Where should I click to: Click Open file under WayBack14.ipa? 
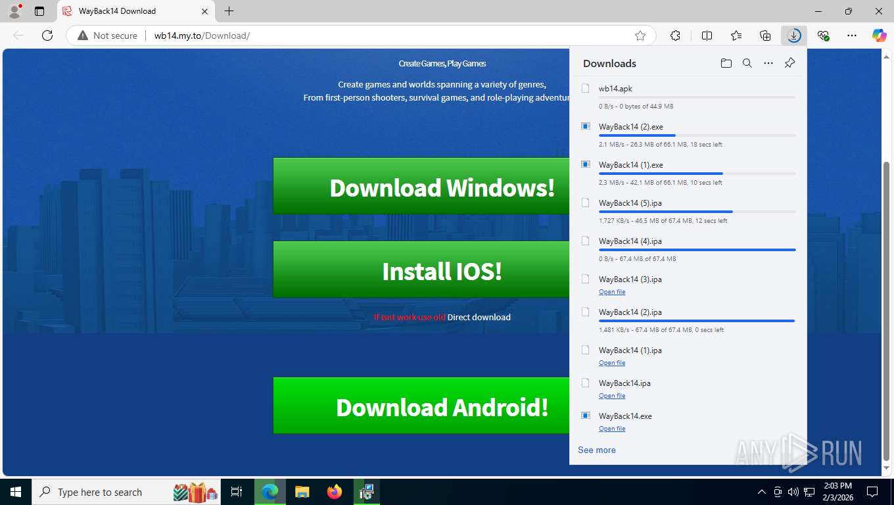(x=612, y=396)
